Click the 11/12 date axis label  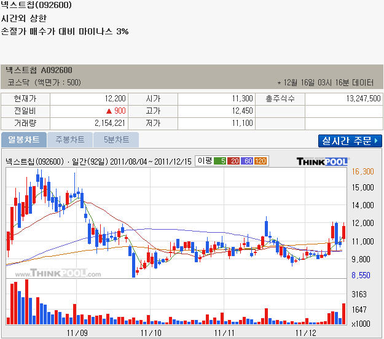tap(305, 333)
